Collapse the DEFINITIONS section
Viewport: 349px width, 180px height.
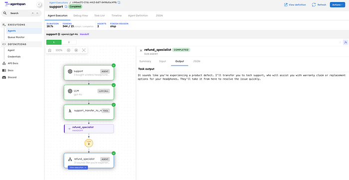coord(21,44)
